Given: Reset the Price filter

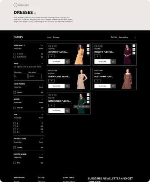Looking at the screenshot, I should 39,67.
